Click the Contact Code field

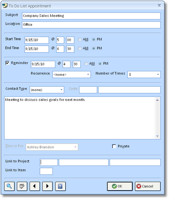(x=88, y=90)
